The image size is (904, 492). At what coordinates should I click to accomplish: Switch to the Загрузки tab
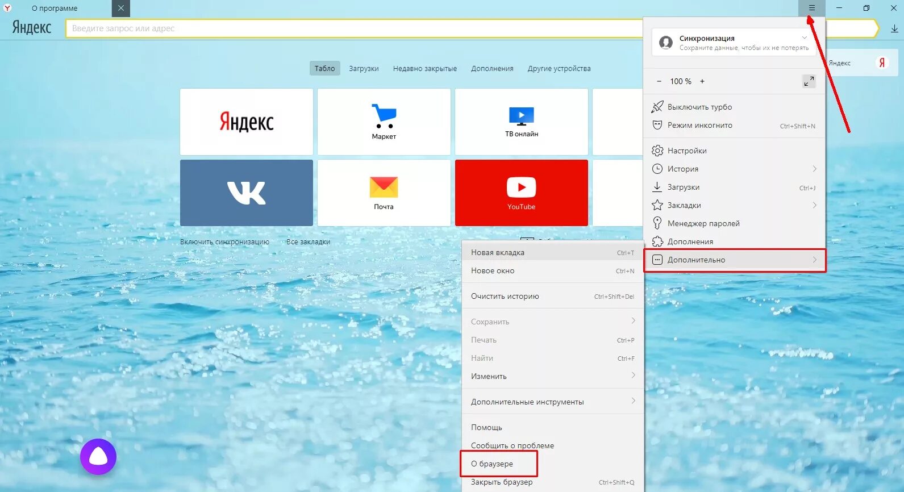click(x=364, y=68)
